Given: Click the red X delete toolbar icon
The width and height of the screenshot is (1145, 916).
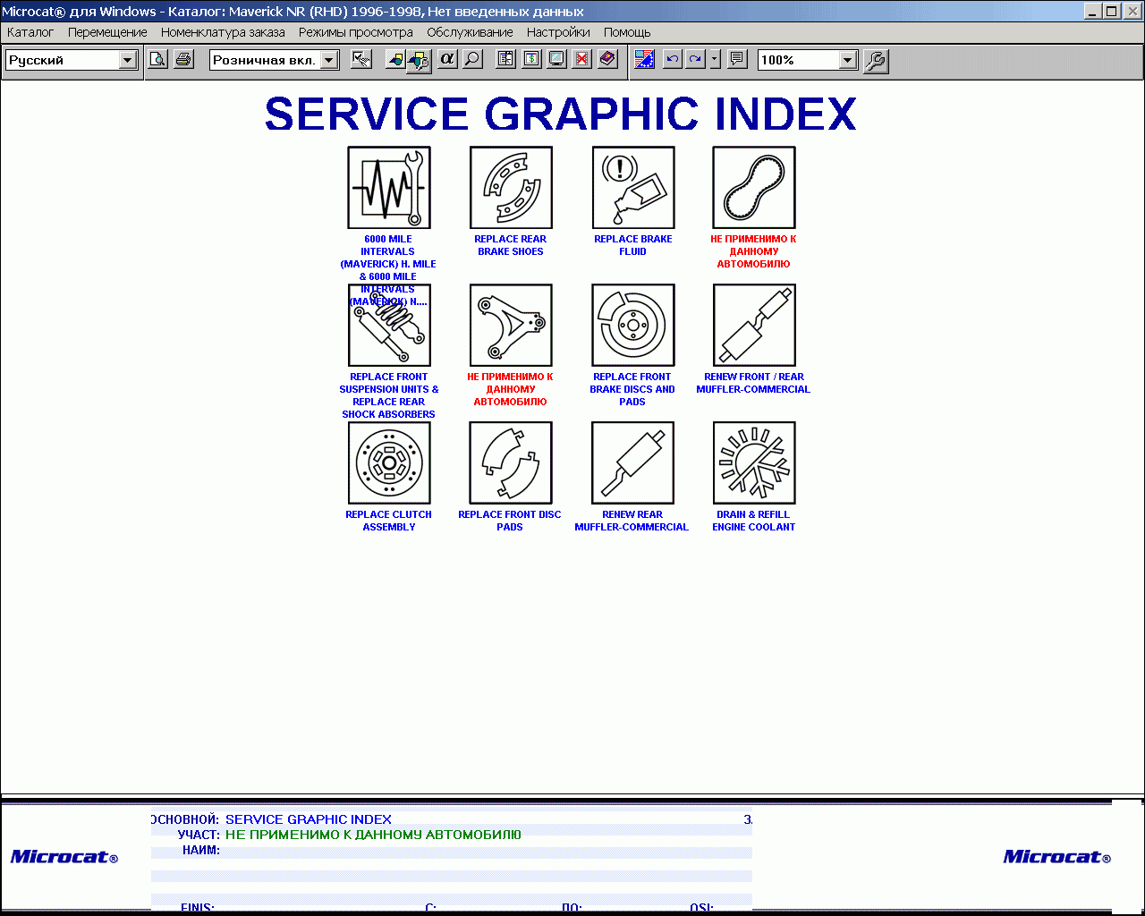Looking at the screenshot, I should tap(582, 59).
